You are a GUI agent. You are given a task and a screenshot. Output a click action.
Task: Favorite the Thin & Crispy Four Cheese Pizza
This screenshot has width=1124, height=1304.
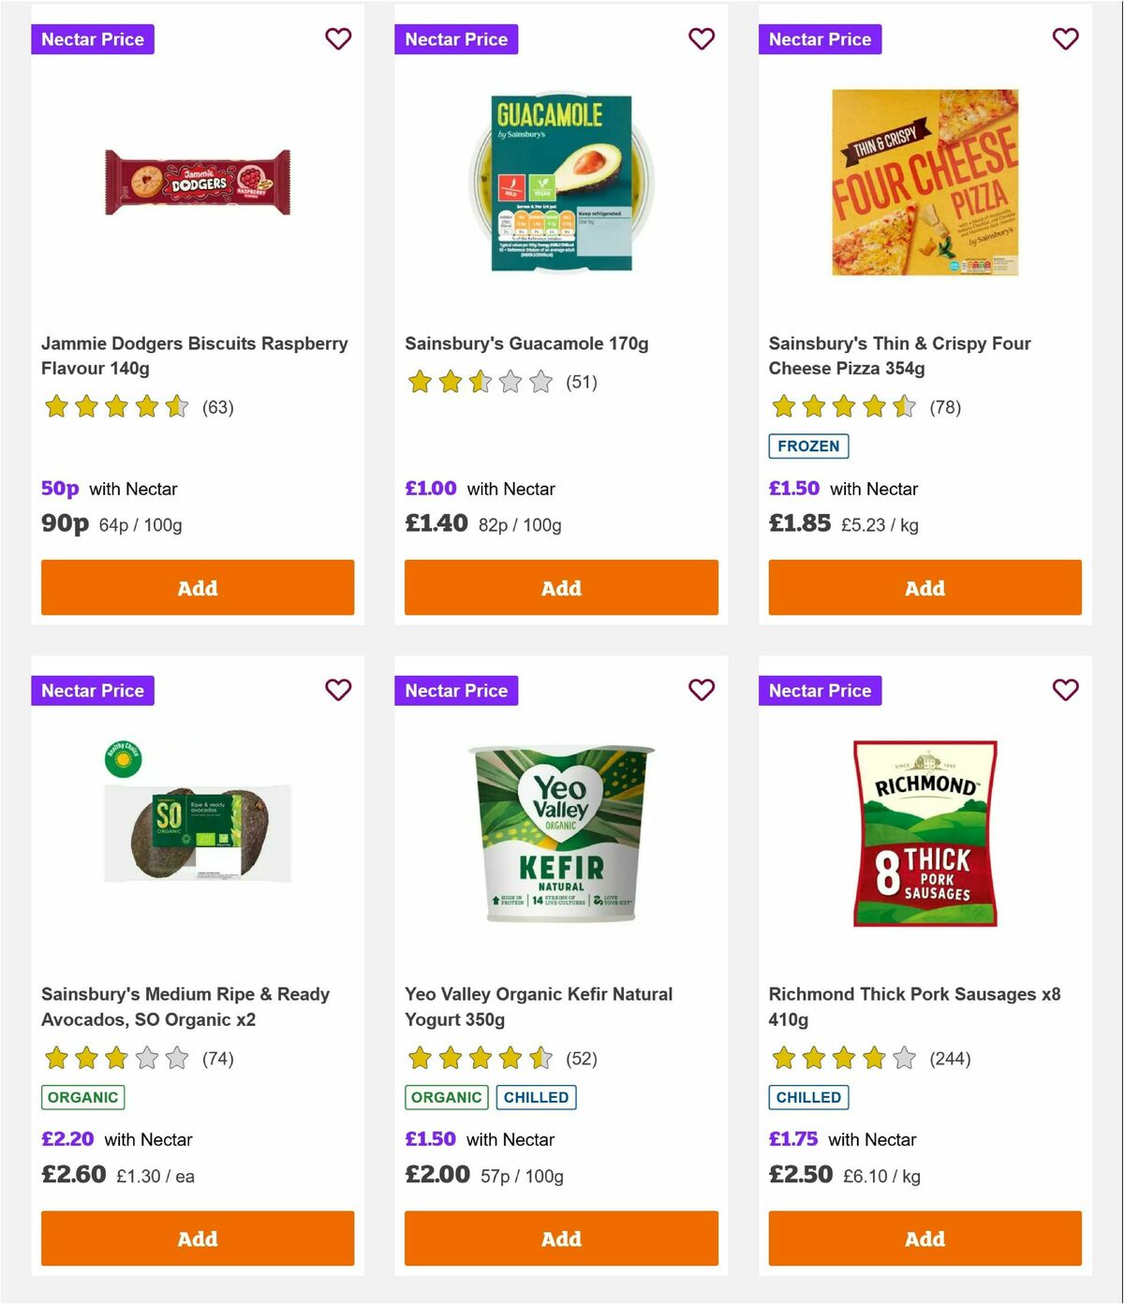click(x=1065, y=39)
